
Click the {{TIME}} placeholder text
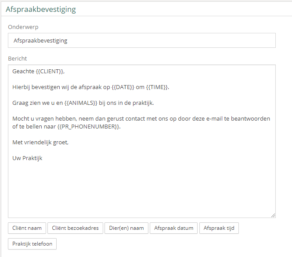pyautogui.click(x=157, y=87)
